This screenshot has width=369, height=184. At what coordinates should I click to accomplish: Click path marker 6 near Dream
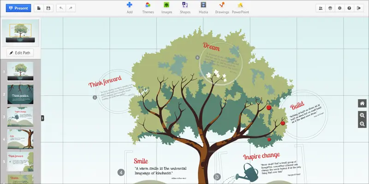197,57
